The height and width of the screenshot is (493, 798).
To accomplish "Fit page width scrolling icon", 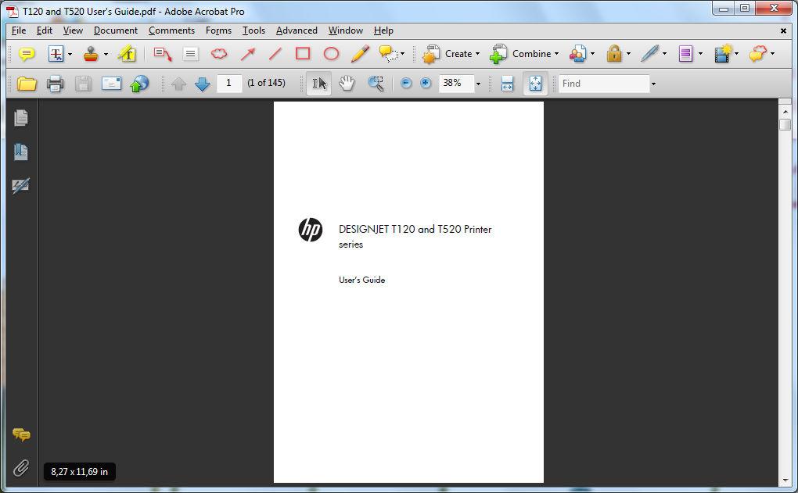I will coord(508,84).
